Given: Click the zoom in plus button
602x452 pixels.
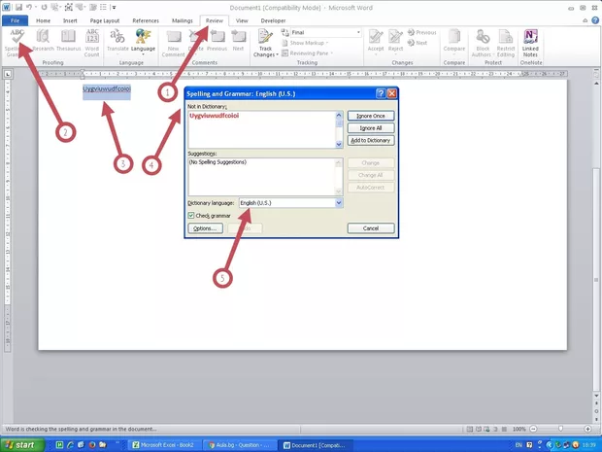Looking at the screenshot, I should (x=587, y=429).
